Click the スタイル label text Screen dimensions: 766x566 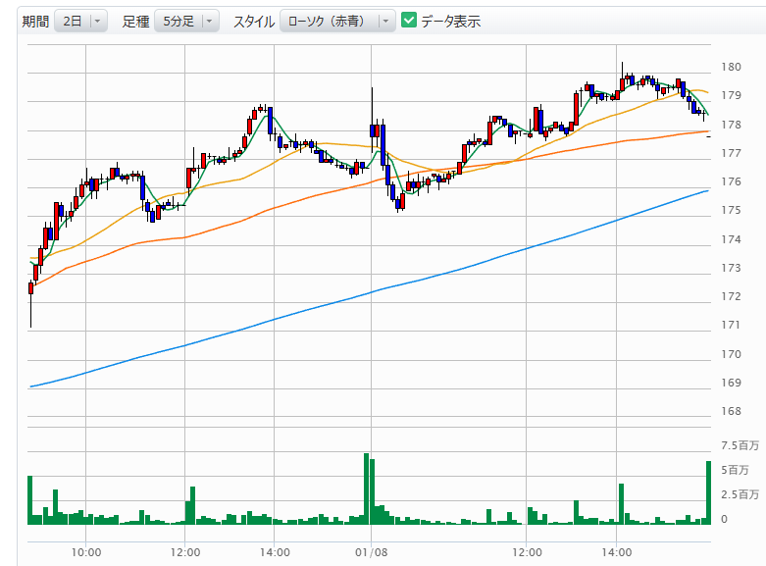252,22
